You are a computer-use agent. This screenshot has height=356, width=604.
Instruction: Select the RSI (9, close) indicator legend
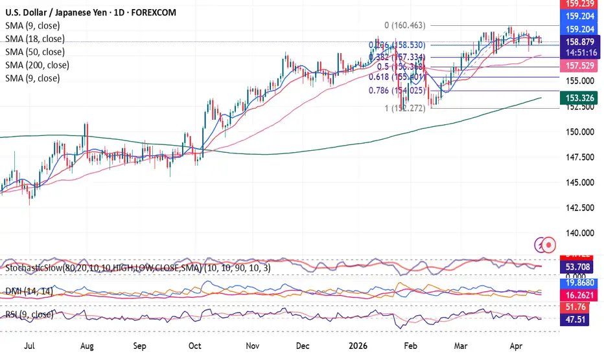pos(29,315)
